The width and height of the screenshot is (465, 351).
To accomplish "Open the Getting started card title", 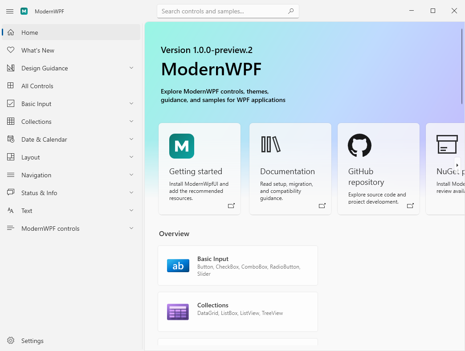I will point(196,171).
